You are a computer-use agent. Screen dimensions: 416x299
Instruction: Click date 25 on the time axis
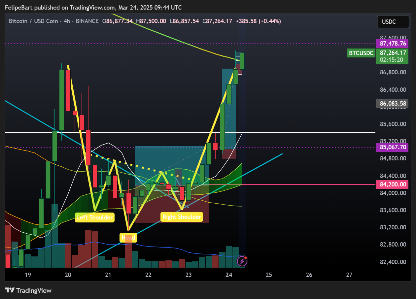[x=269, y=275]
